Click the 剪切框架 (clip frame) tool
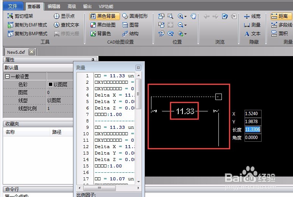The height and width of the screenshot is (197, 293). [20, 16]
